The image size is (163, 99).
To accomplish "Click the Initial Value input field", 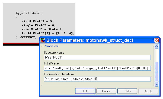I will pos(97,68).
